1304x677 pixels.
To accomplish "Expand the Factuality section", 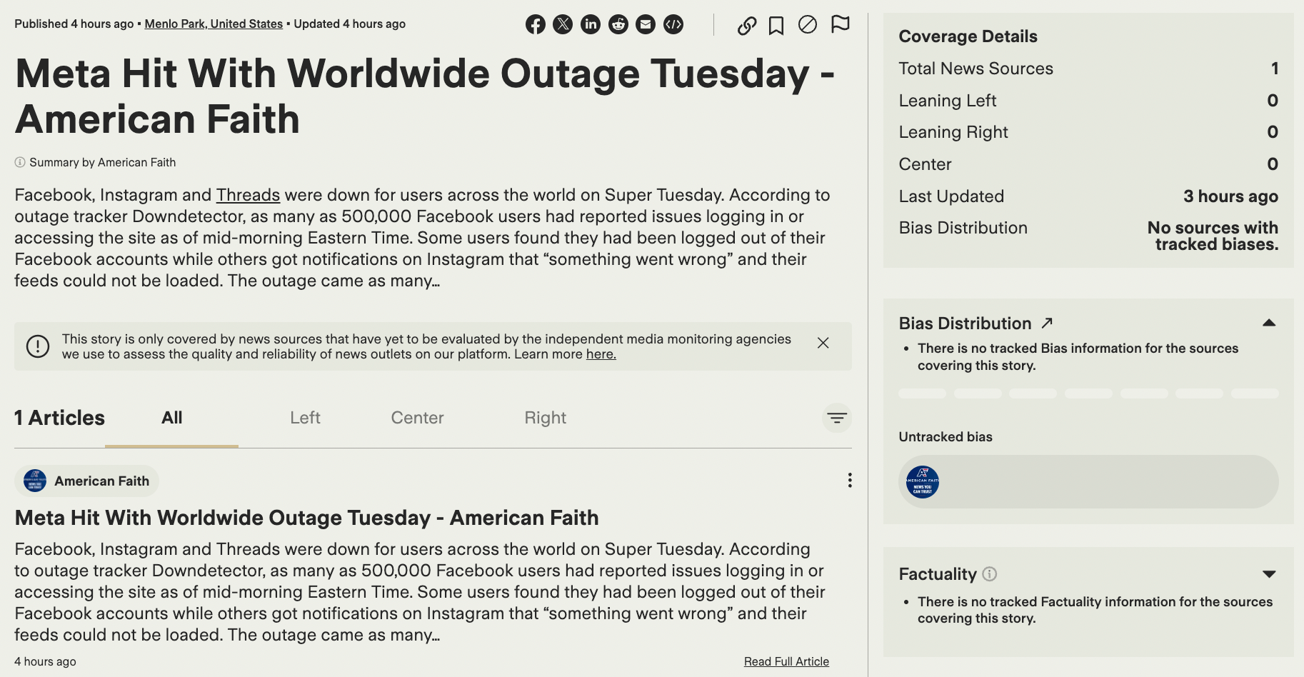I will (1269, 574).
